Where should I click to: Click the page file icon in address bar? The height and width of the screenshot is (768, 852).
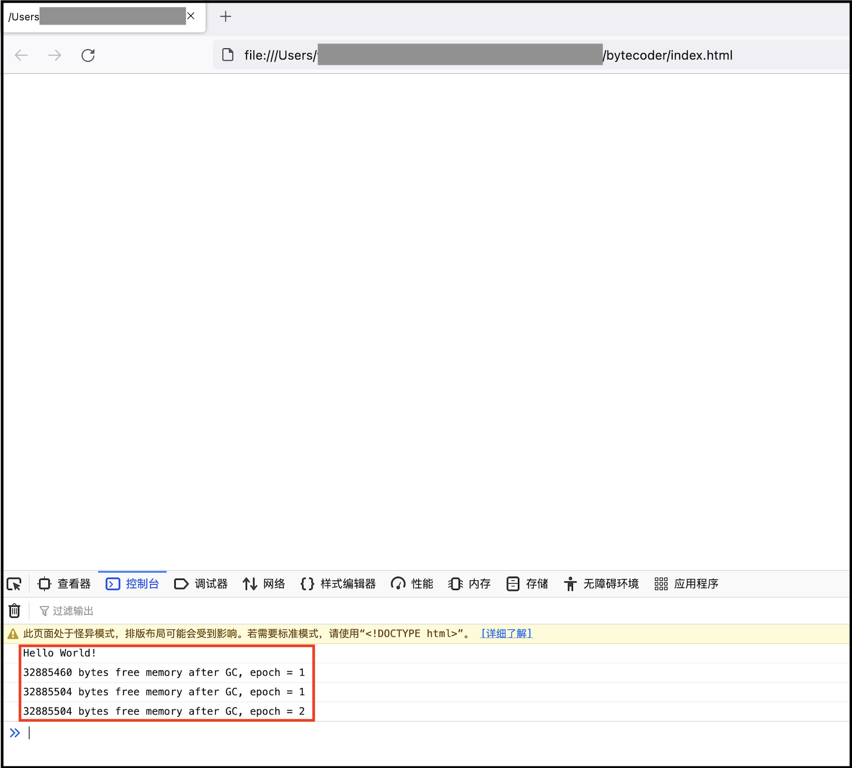click(x=228, y=55)
